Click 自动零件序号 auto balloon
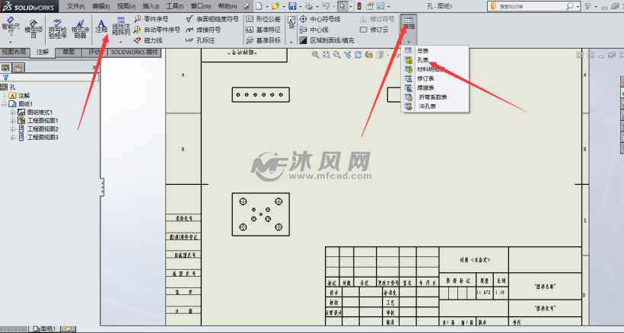This screenshot has width=624, height=333. tap(158, 30)
